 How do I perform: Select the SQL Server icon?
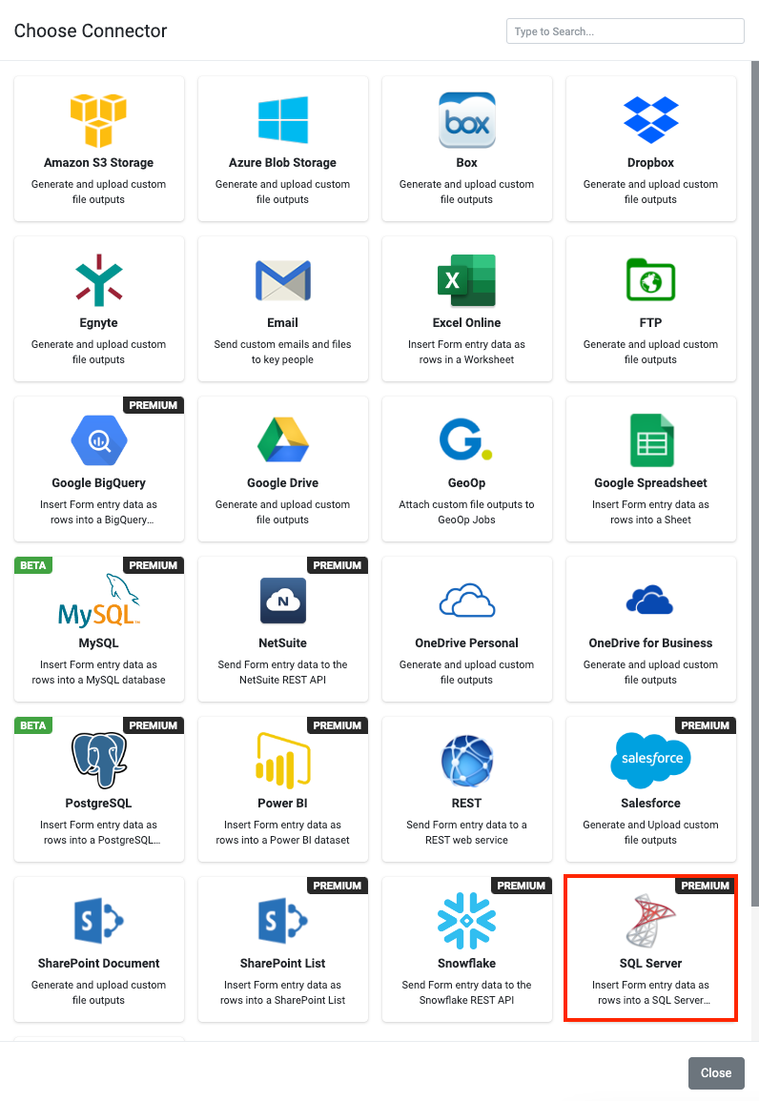pyautogui.click(x=651, y=921)
